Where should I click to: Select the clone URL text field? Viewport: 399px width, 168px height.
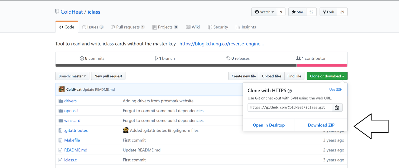290,107
